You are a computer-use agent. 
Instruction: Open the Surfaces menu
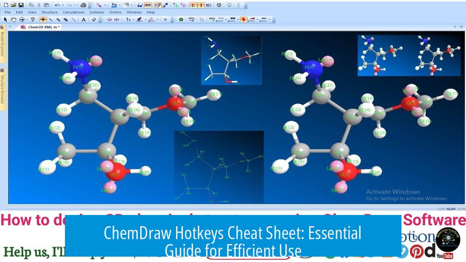[x=97, y=12]
